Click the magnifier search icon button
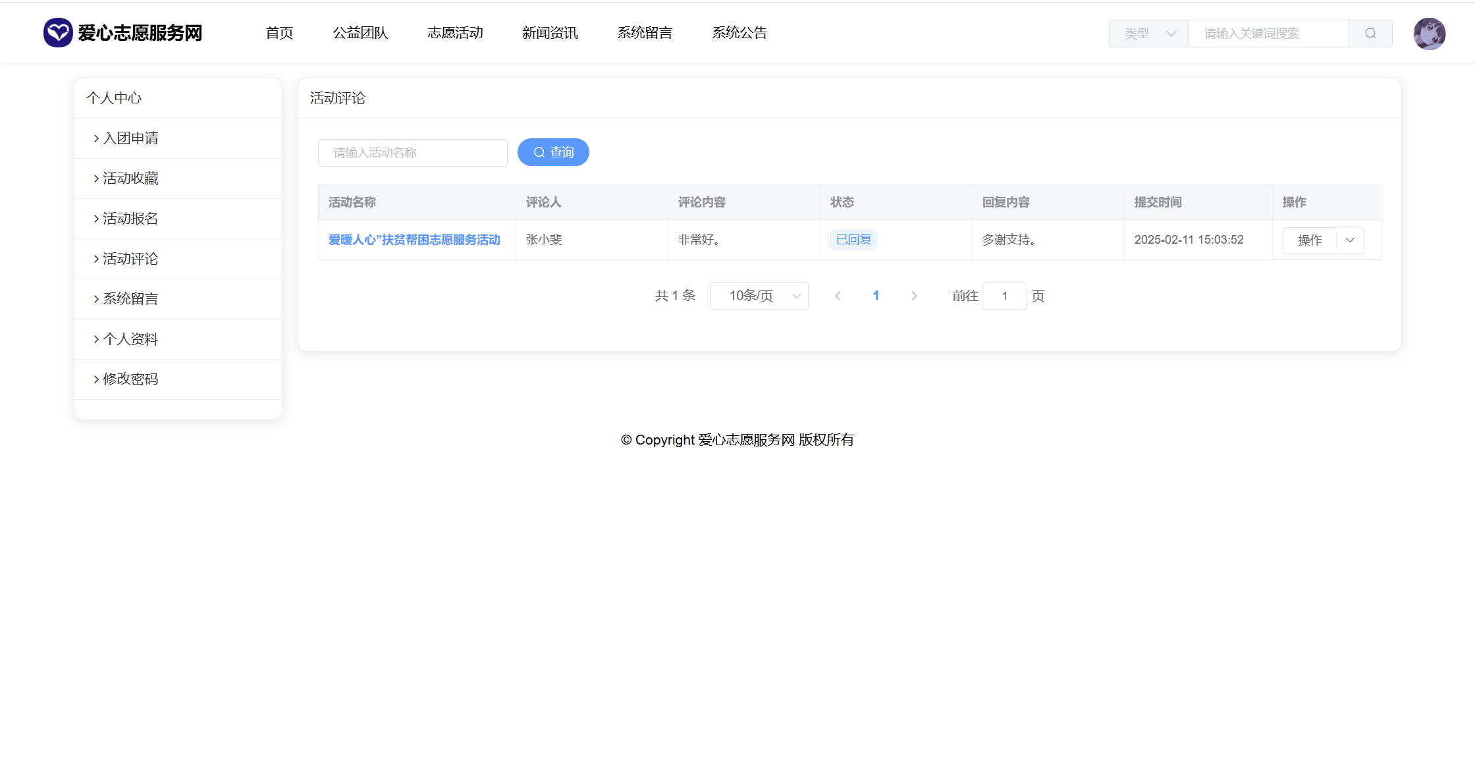The width and height of the screenshot is (1475, 758). (1370, 34)
